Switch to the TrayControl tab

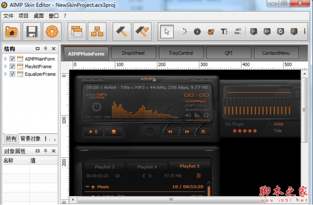coord(181,53)
